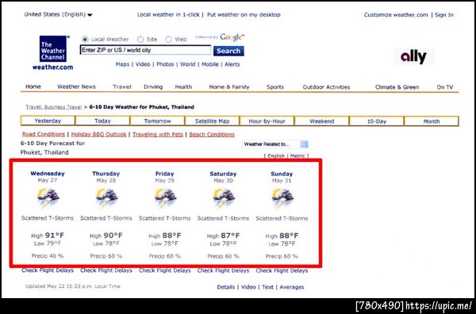The image size is (476, 314).
Task: Open the Beach Conditions link
Action: click(212, 134)
